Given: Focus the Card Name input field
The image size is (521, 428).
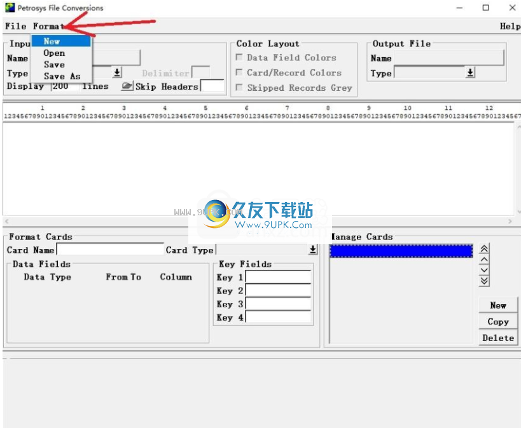Looking at the screenshot, I should (x=110, y=250).
